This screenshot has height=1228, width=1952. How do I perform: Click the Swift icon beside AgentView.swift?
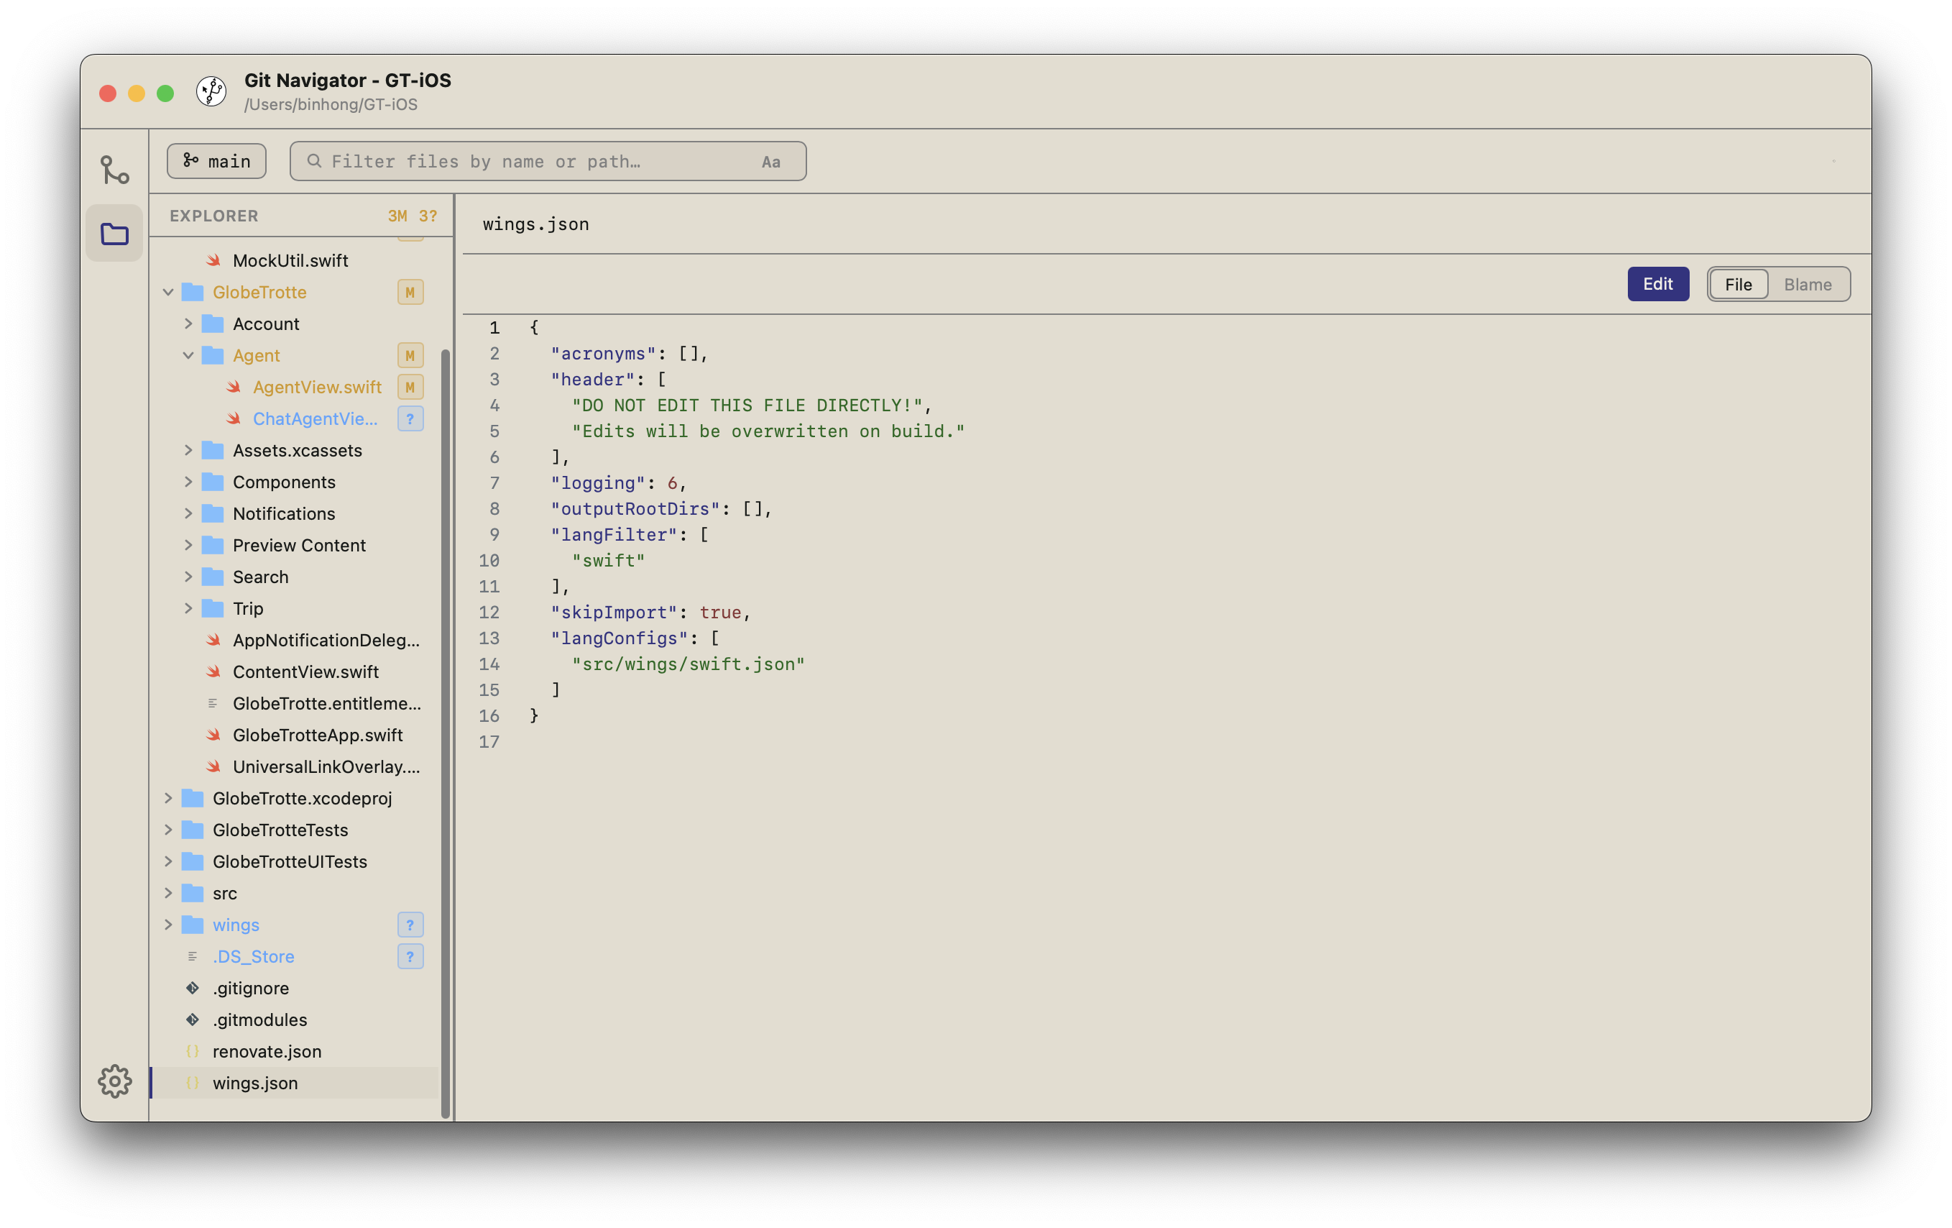point(234,387)
